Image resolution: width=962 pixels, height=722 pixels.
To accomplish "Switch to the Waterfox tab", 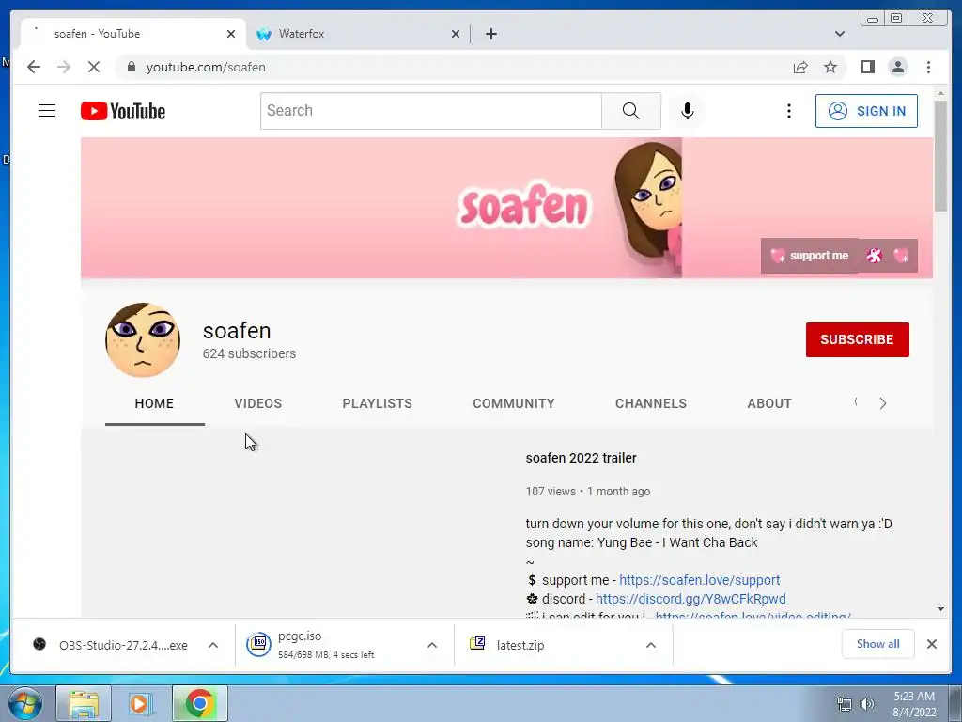I will tap(358, 34).
